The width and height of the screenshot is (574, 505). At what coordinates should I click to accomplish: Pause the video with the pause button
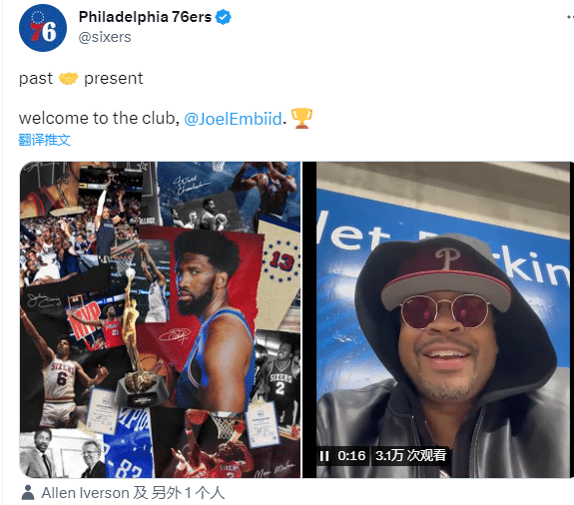point(324,456)
